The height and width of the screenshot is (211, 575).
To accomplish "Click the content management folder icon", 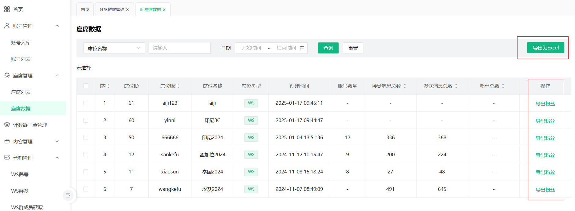I will click(7, 141).
